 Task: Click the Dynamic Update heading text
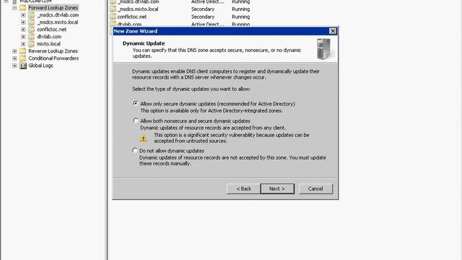[x=144, y=43]
